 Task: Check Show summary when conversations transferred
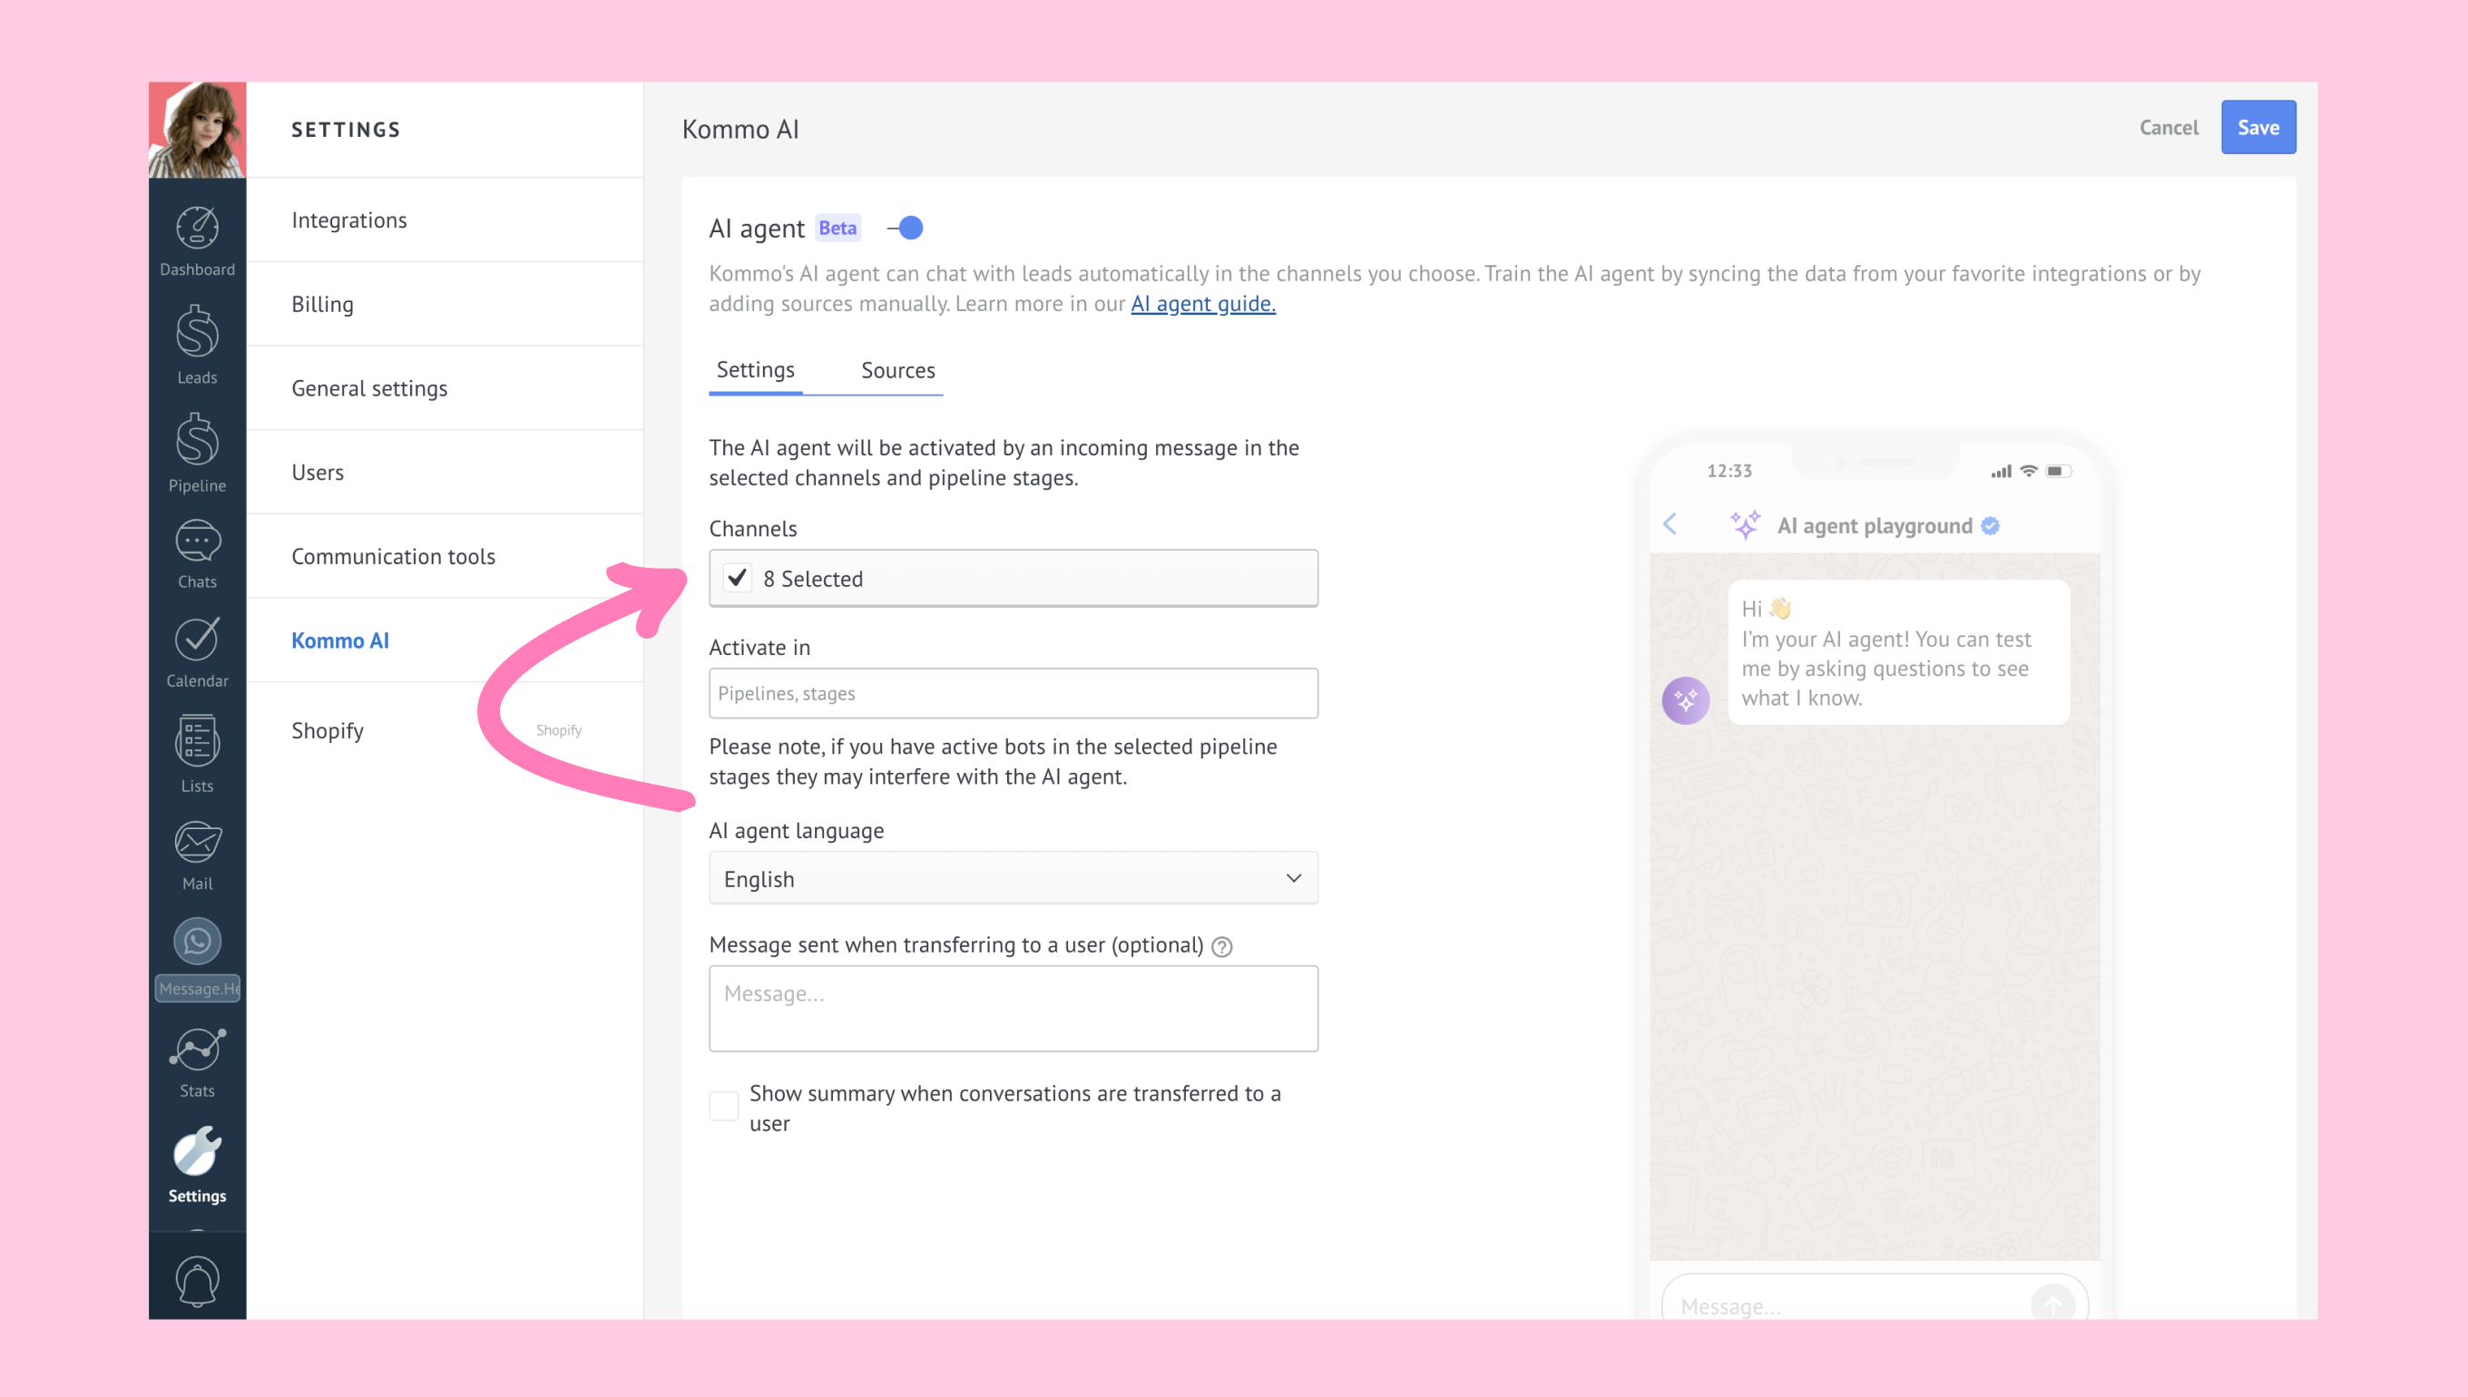click(x=723, y=1105)
